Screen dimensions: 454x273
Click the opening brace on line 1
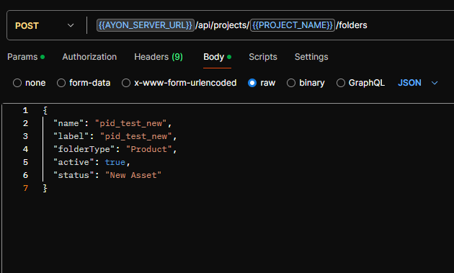tap(45, 110)
